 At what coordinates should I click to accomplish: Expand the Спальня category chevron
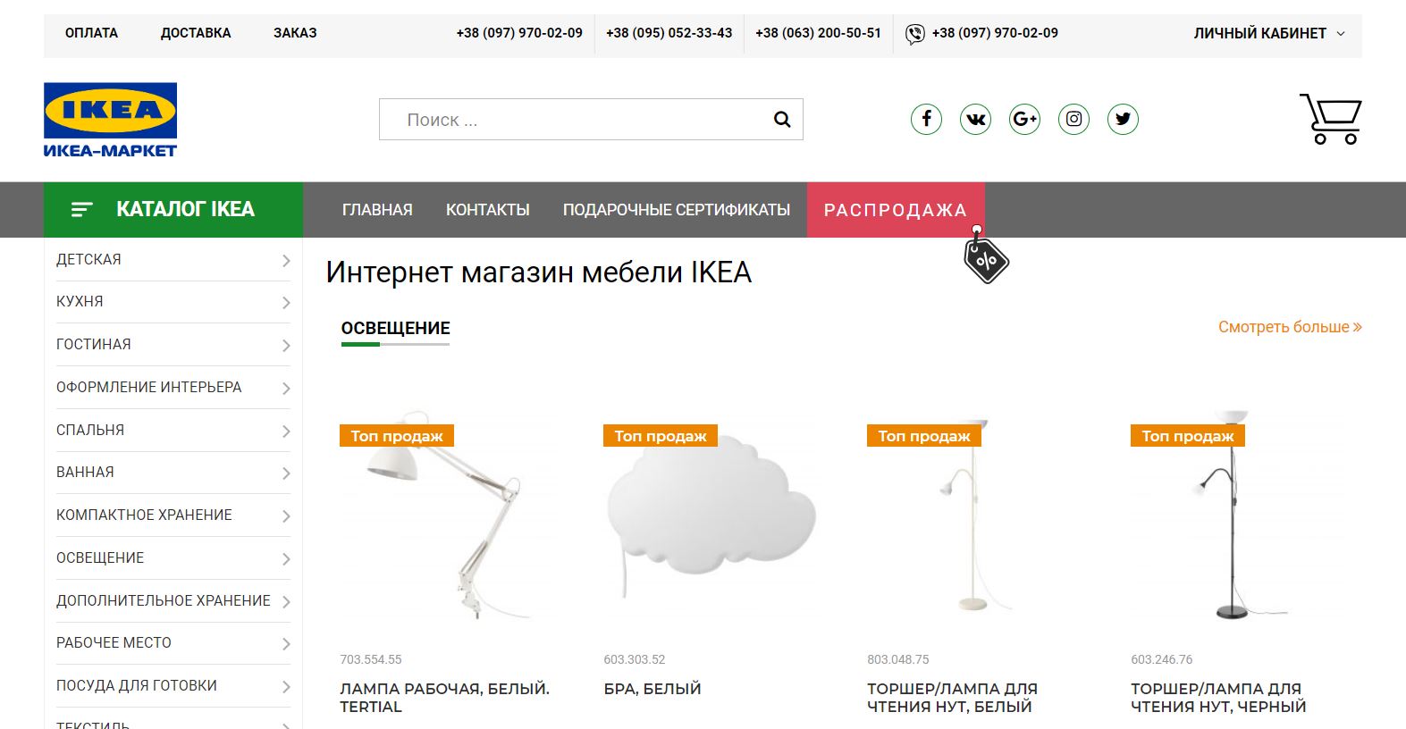286,432
